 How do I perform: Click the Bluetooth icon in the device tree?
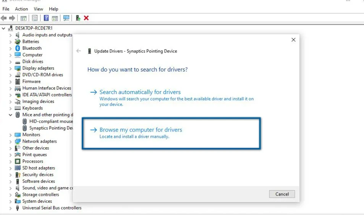(x=18, y=48)
